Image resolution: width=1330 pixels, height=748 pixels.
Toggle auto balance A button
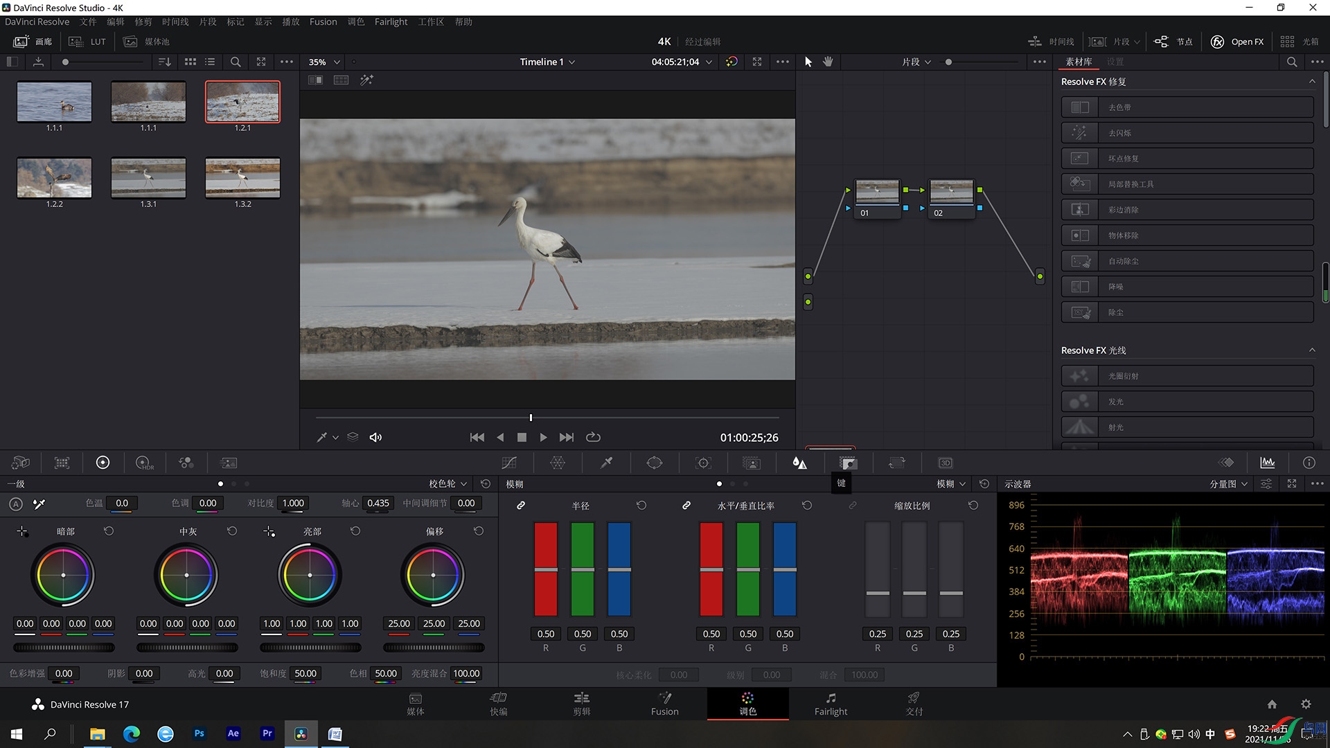click(16, 504)
